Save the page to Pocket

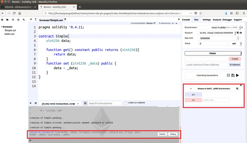click(196, 13)
